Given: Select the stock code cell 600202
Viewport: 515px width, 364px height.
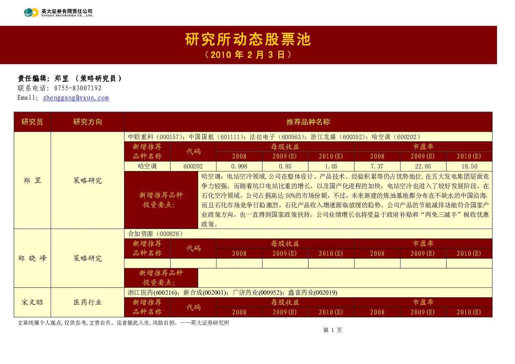Looking at the screenshot, I should (193, 166).
